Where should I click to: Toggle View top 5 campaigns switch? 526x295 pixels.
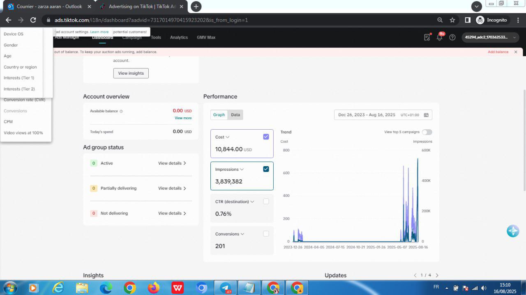click(427, 132)
